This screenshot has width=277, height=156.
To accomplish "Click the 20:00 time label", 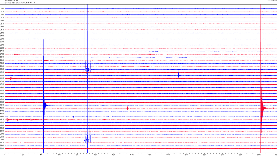I will (x=2, y=128).
